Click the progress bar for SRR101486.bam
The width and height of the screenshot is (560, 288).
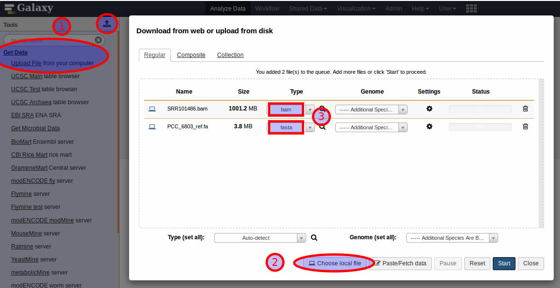(x=480, y=110)
